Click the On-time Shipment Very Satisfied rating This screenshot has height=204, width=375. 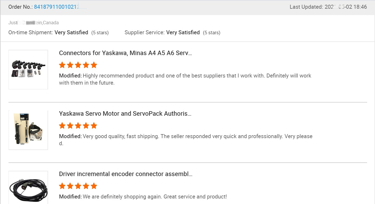(x=71, y=32)
